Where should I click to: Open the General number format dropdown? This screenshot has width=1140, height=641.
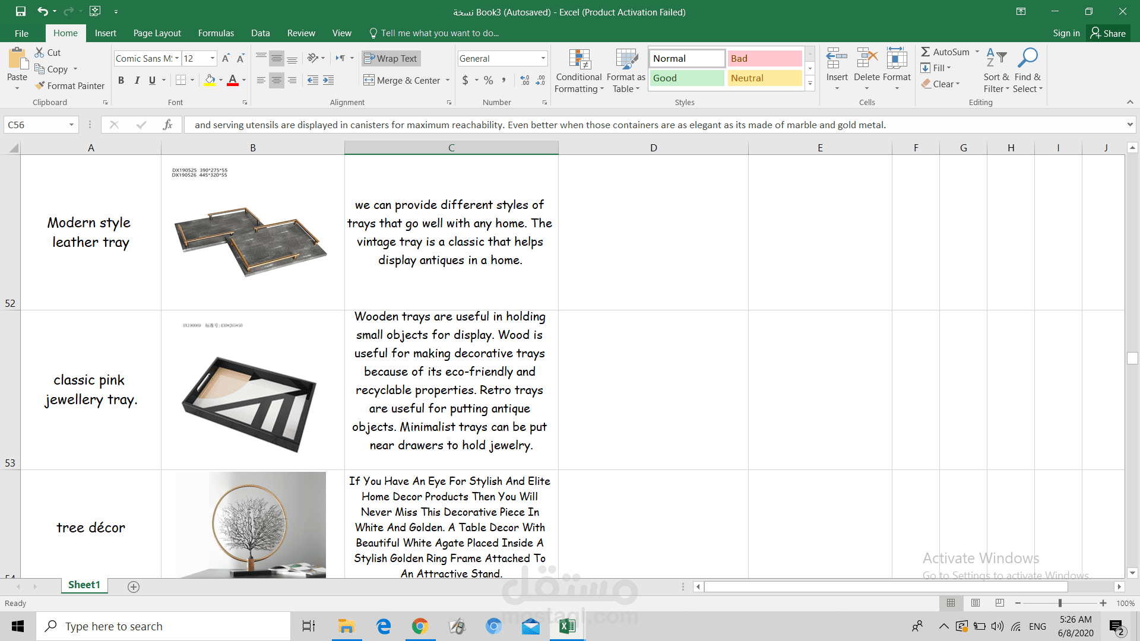pyautogui.click(x=543, y=58)
